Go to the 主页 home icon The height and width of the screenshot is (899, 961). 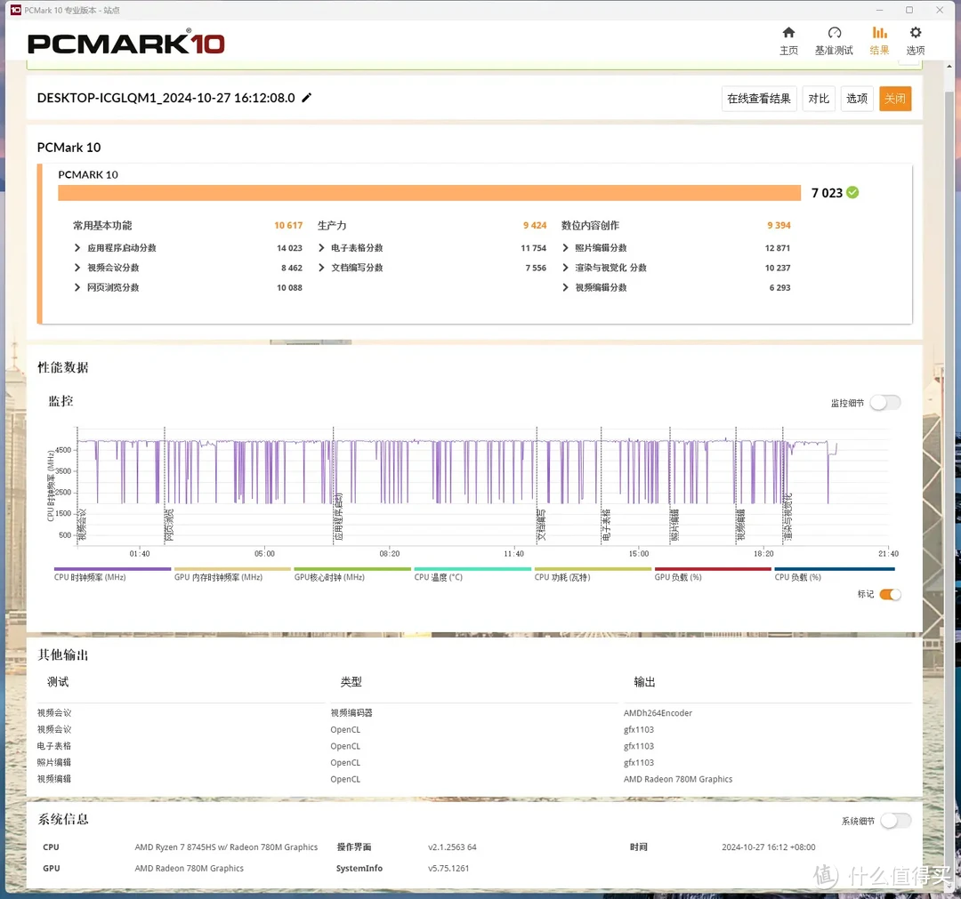[x=788, y=33]
